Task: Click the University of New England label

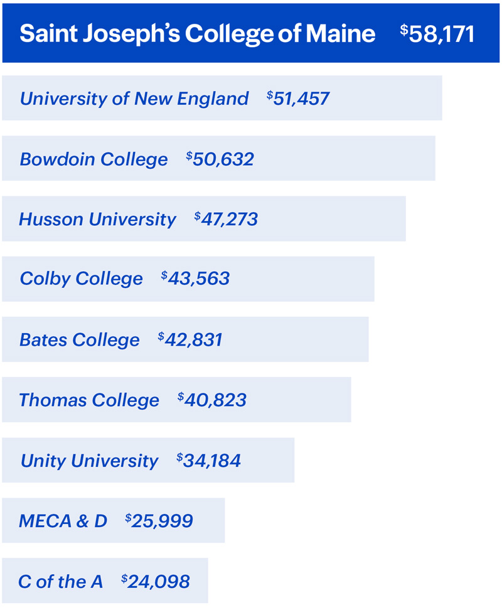Action: (x=134, y=99)
